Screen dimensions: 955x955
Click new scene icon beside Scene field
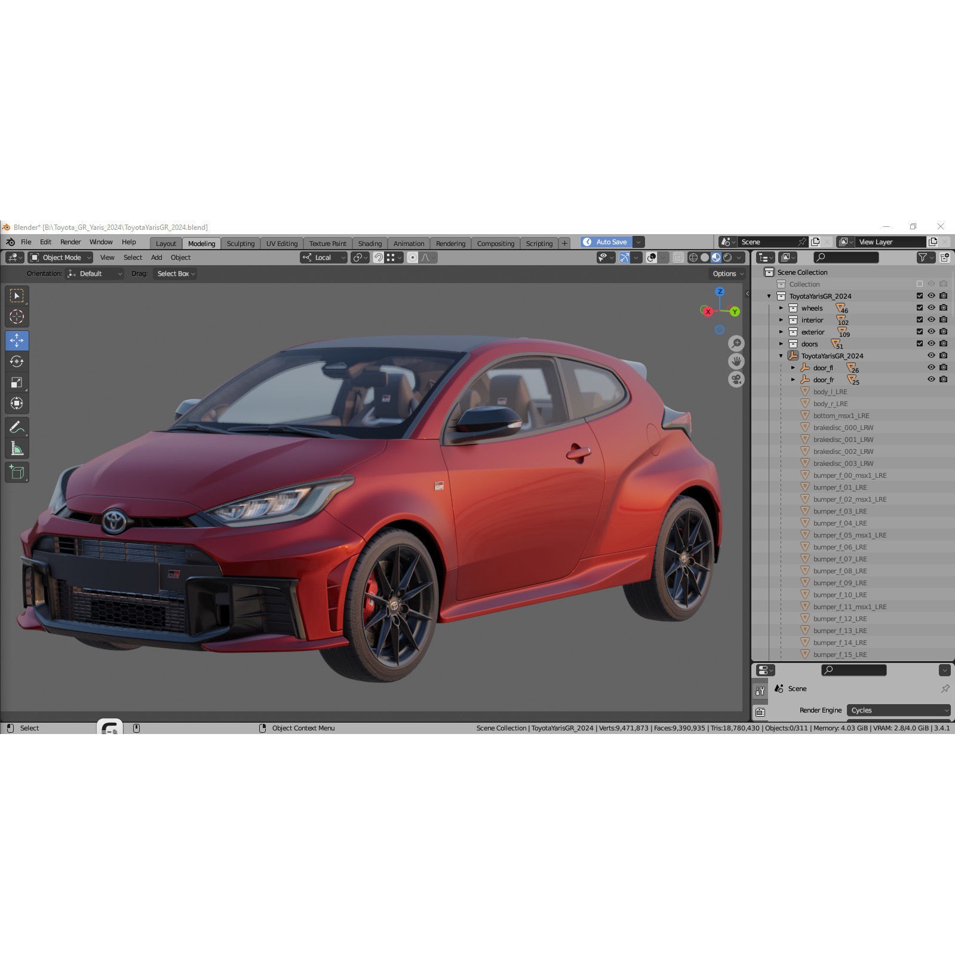(x=815, y=242)
